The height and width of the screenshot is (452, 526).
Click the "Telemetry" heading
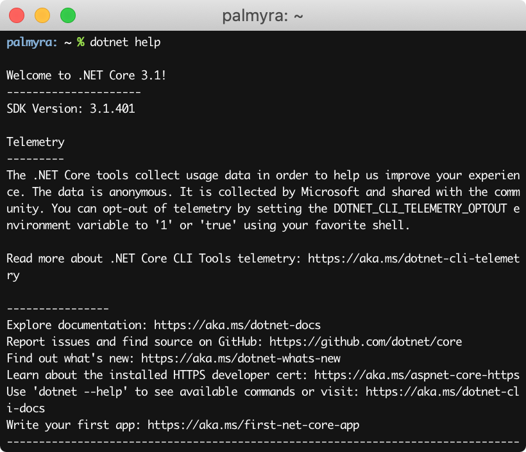point(35,142)
